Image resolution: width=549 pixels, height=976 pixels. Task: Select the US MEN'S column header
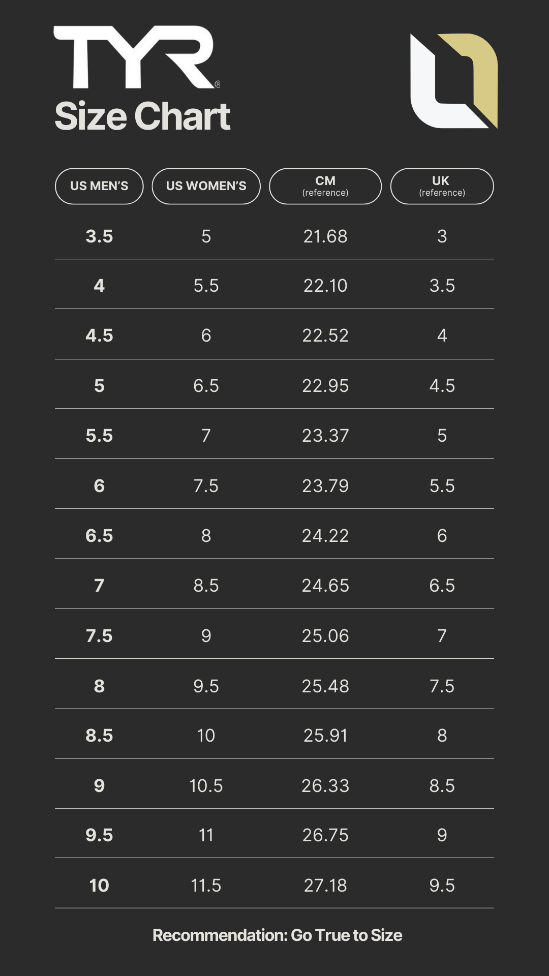point(99,186)
